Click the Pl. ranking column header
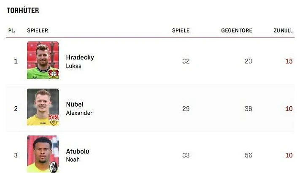308x173 pixels. tap(12, 30)
